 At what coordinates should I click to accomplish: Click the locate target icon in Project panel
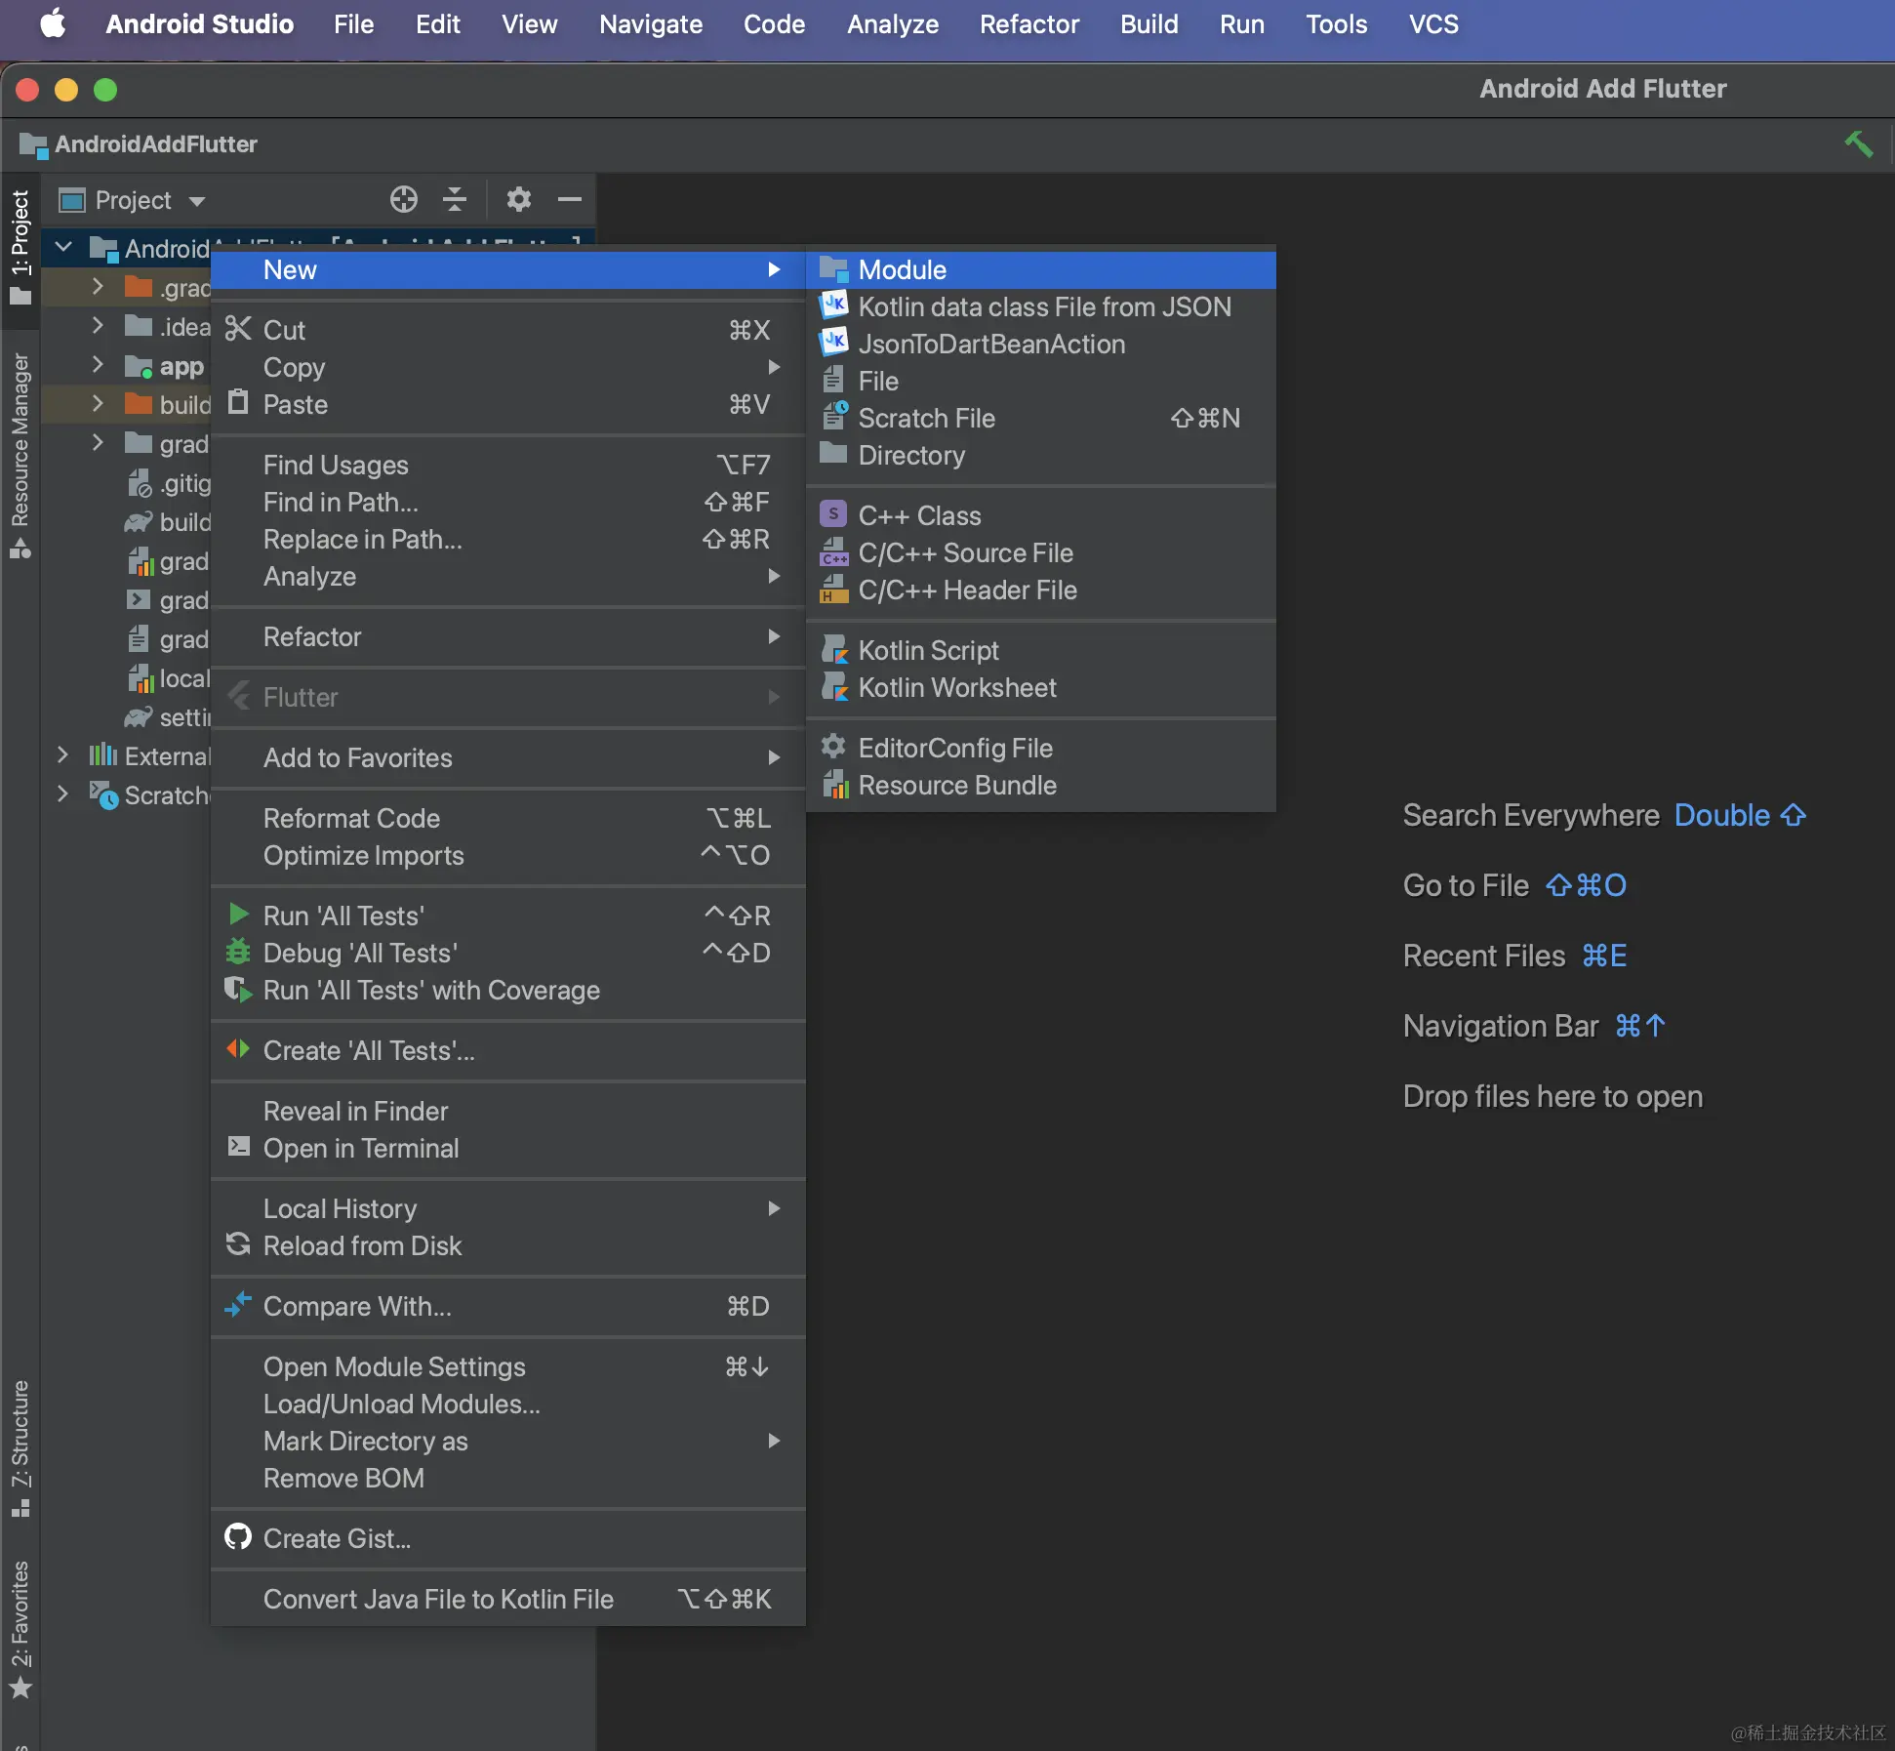click(403, 200)
